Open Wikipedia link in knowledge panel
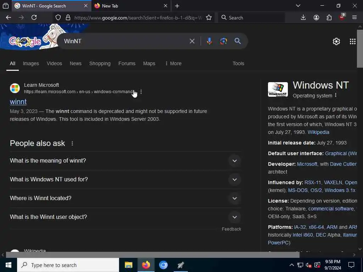Viewport: 363px width, 272px height. click(318, 132)
